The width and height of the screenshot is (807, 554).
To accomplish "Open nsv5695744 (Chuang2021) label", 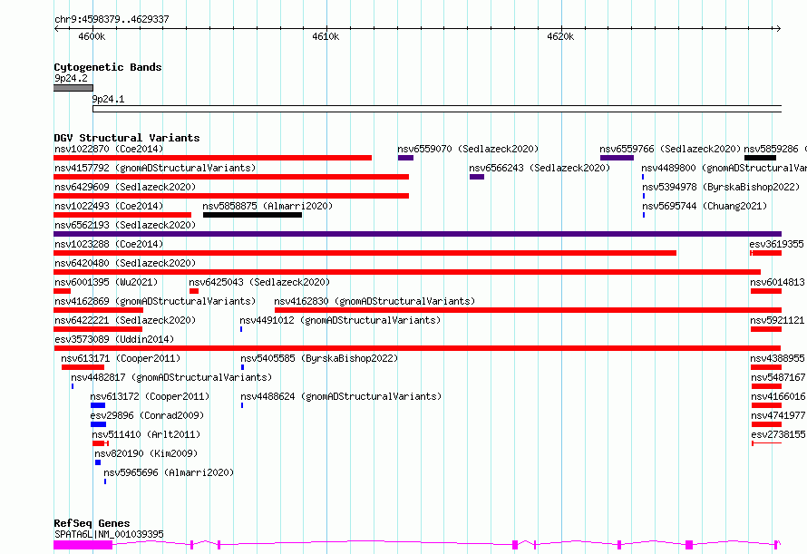I will click(705, 206).
